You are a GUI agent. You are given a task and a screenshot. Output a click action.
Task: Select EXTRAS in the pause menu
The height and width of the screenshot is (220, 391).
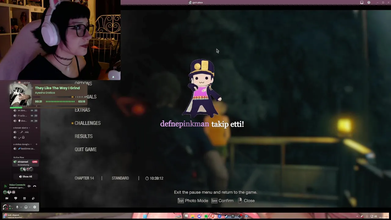point(82,110)
